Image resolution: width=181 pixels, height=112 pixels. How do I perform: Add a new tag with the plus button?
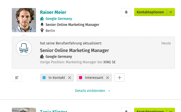click(120, 78)
